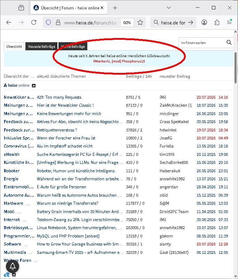This screenshot has height=279, width=238.
Task: Click author name Crass Spektakel
Action: (174, 122)
